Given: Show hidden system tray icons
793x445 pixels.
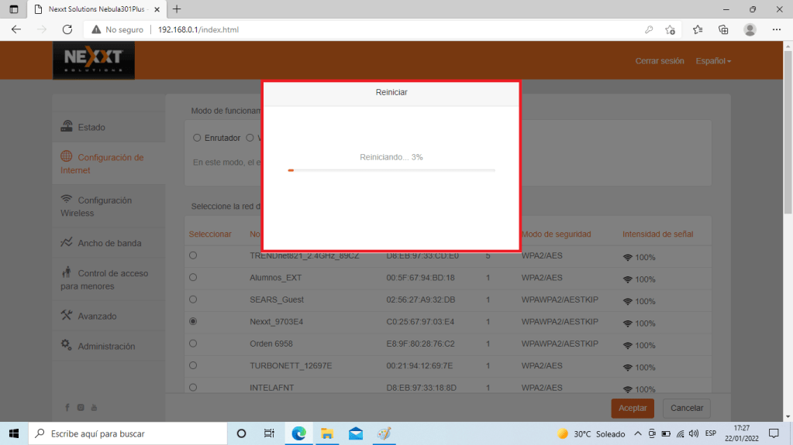Looking at the screenshot, I should (x=638, y=433).
